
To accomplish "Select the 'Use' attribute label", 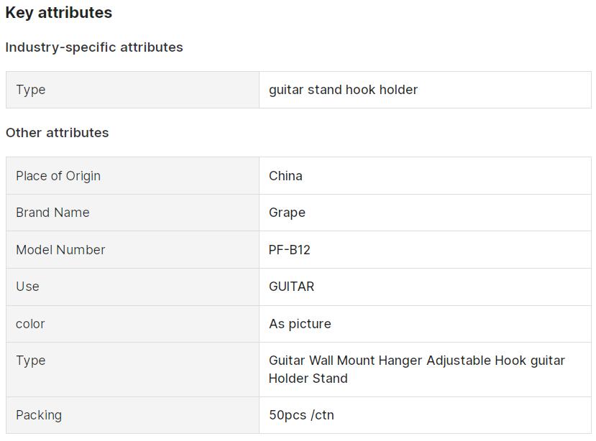I will [x=27, y=287].
